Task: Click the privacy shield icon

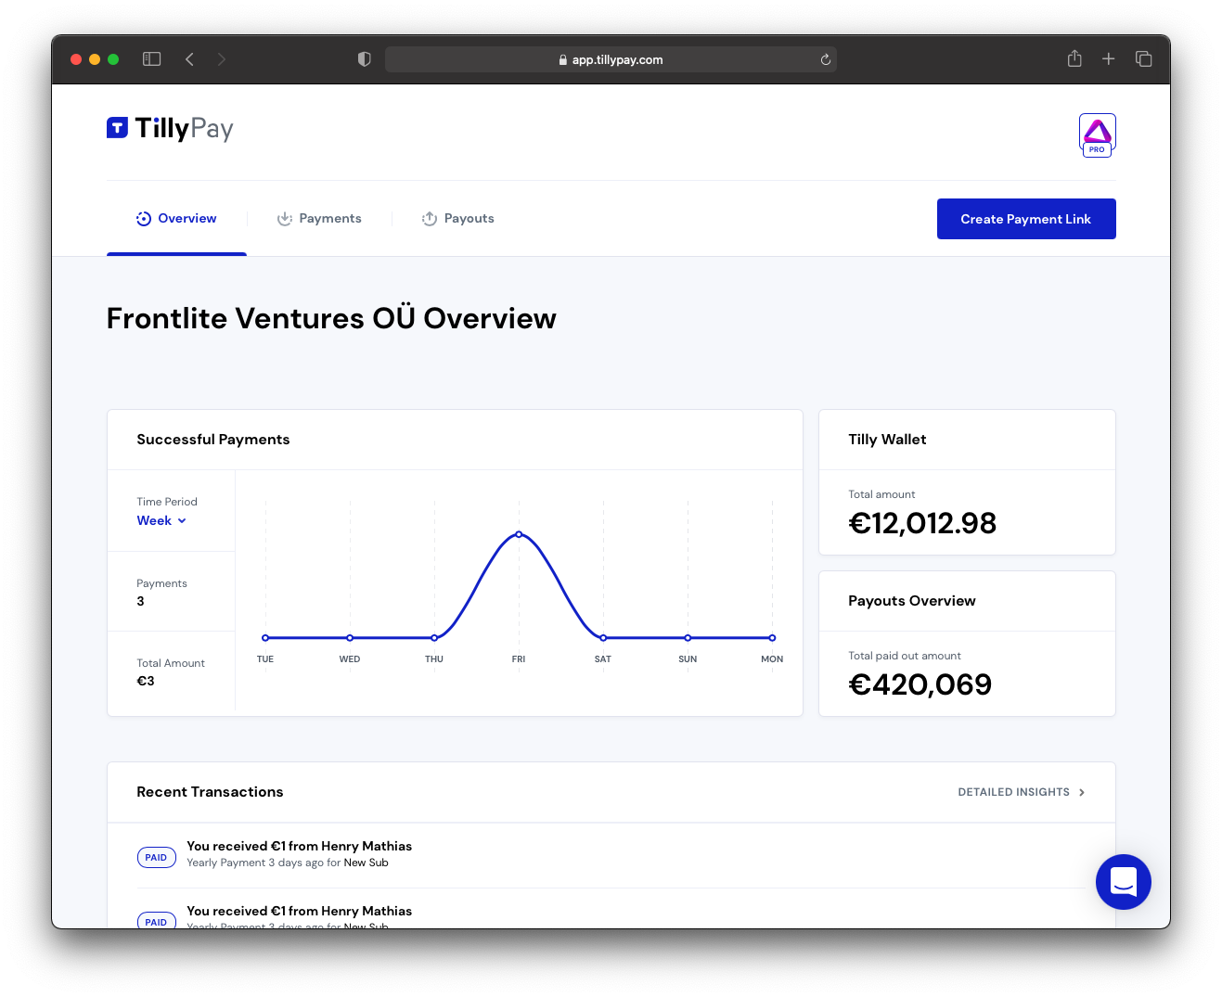Action: click(364, 59)
